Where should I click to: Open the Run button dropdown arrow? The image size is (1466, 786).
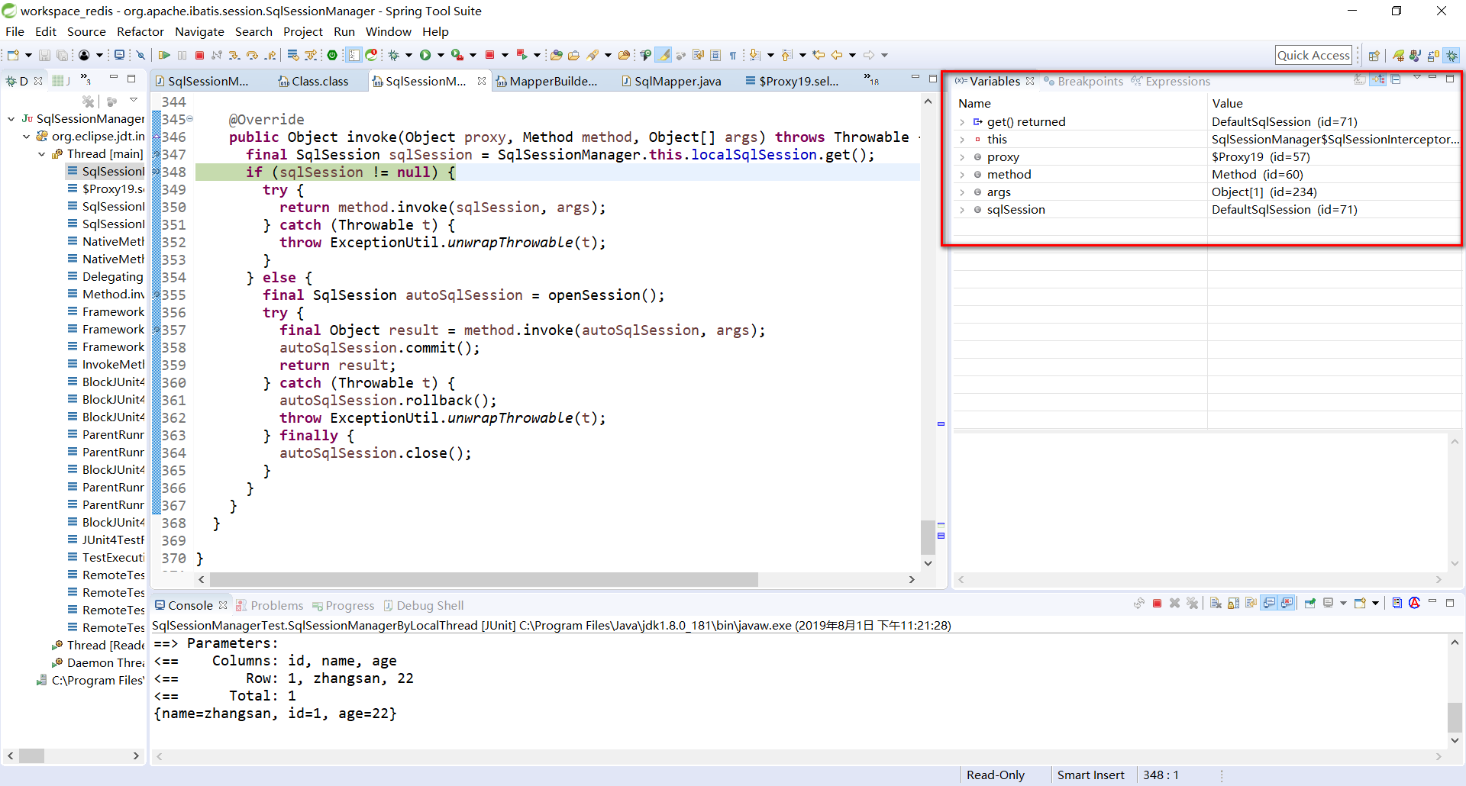[441, 55]
